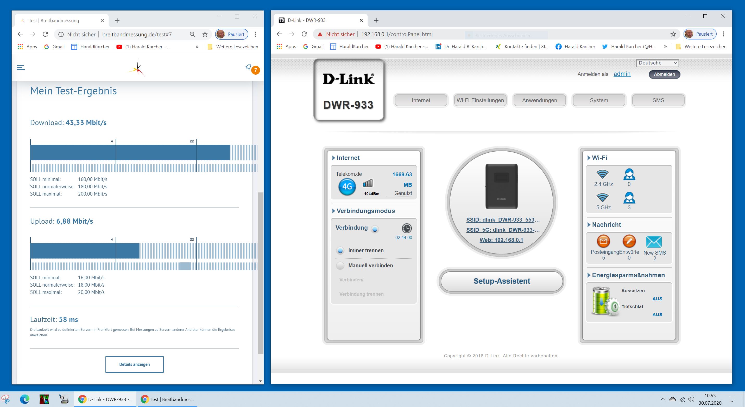
Task: Click the New SMS envelope icon
Action: point(654,242)
